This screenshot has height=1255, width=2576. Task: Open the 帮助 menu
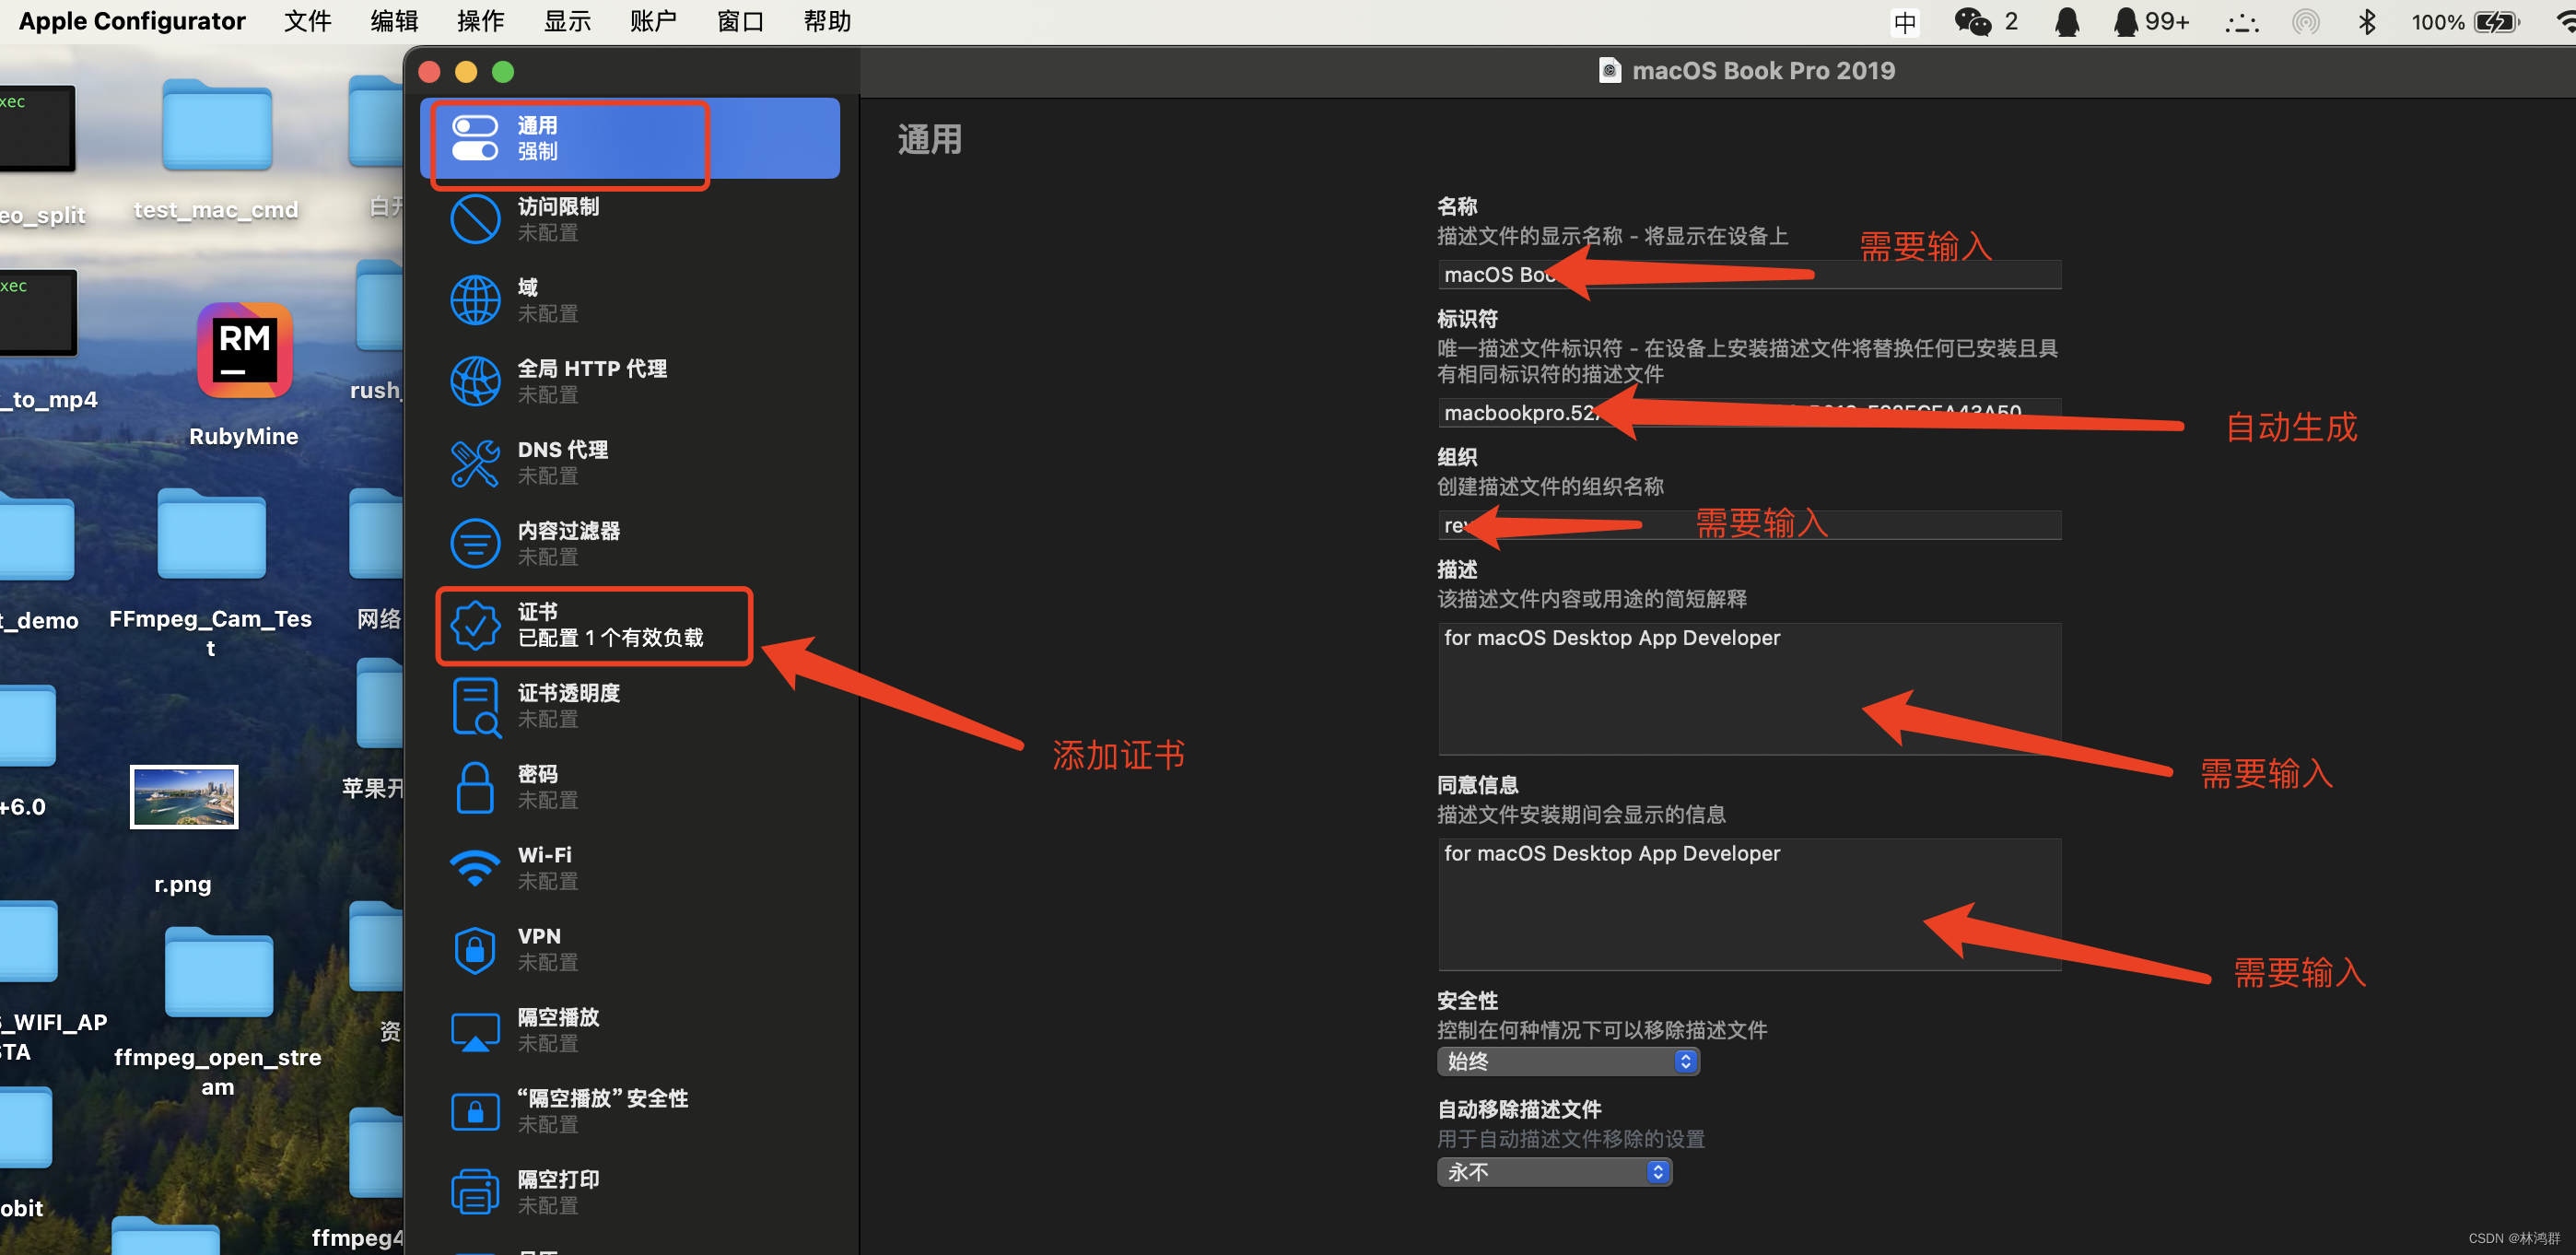coord(827,22)
